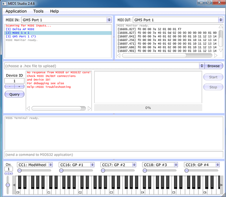Click the MIOS32 command input field
The height and width of the screenshot is (197, 226).
pos(114,154)
